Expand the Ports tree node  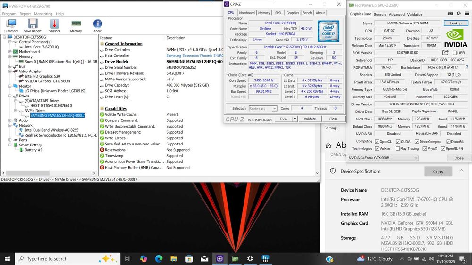pos(10,140)
